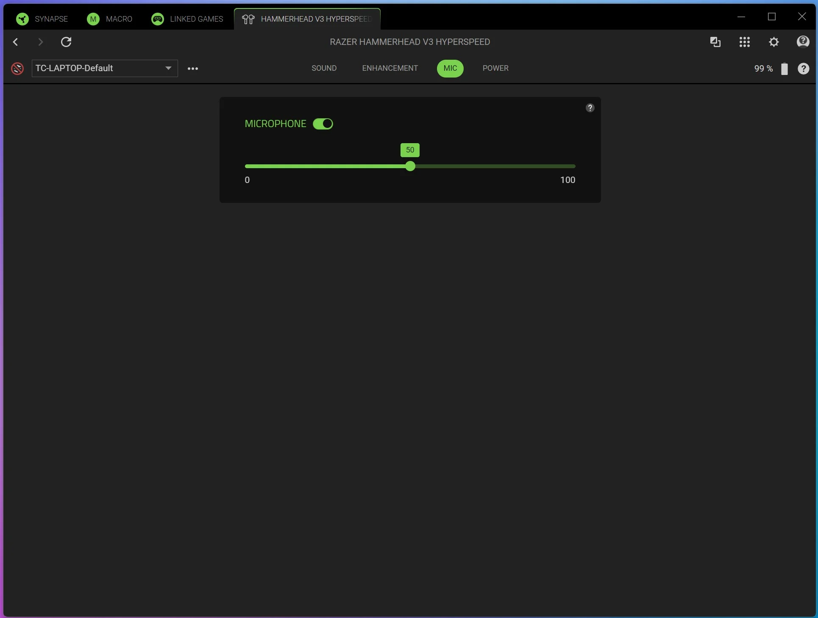Minimize the Synapse window
This screenshot has width=818, height=618.
[x=741, y=17]
